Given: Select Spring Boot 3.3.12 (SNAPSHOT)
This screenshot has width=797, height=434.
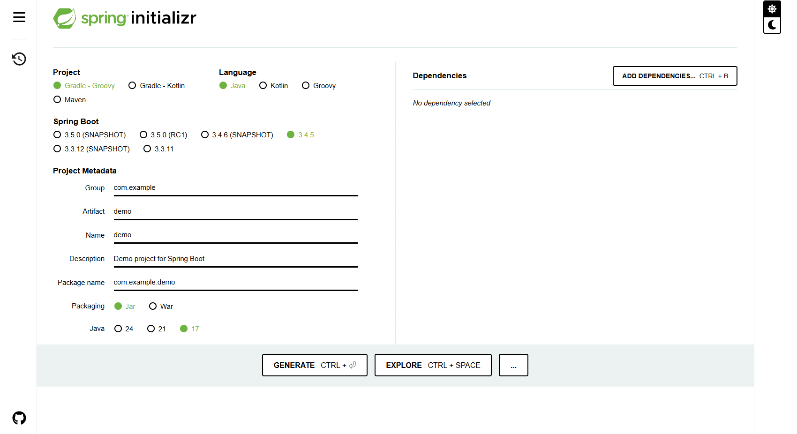Looking at the screenshot, I should [91, 149].
